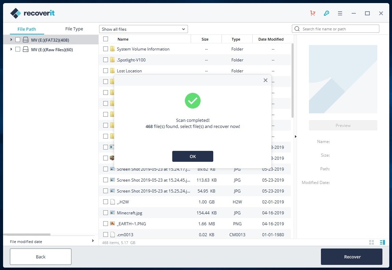Click the search magnifier icon

tap(297, 29)
